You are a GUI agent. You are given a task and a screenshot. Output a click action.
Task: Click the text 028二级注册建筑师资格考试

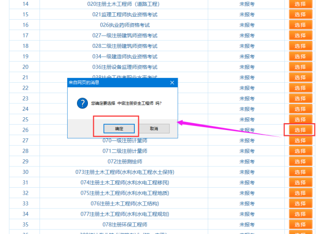pos(125,46)
